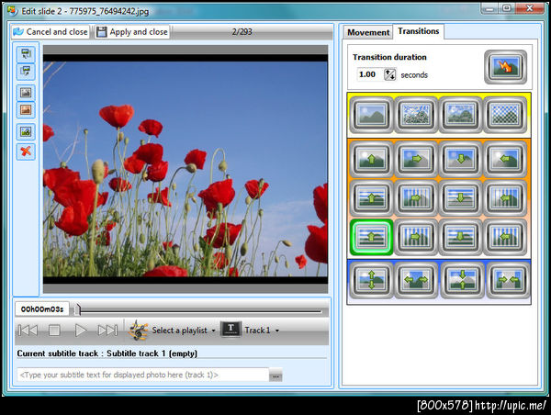Select the vertical close-inward transition
The image size is (551, 415).
(463, 280)
